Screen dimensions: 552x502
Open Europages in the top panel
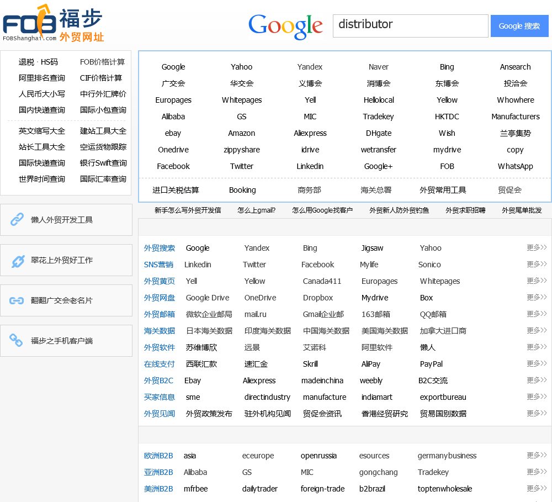click(x=173, y=100)
